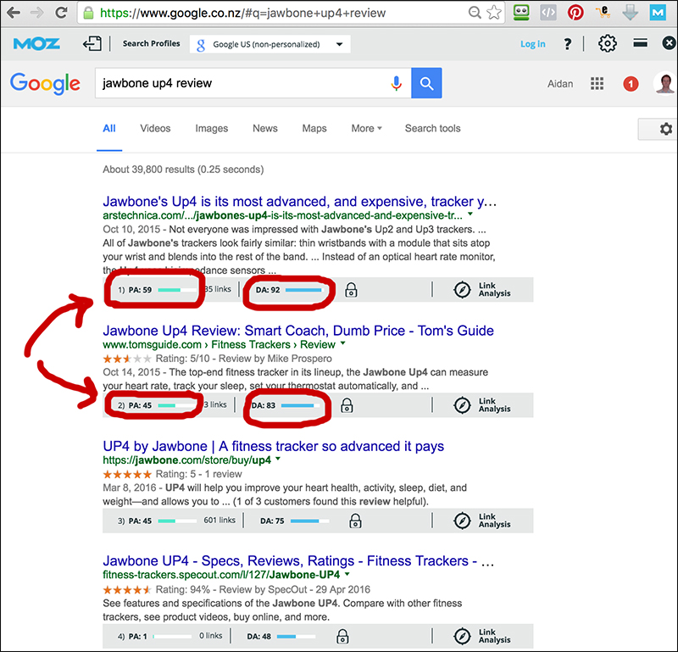Expand the arrow beside the jawbone.com URL
This screenshot has height=652, width=678.
point(278,459)
